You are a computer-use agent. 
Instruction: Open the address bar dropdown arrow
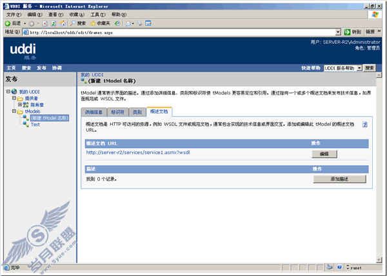coord(338,32)
